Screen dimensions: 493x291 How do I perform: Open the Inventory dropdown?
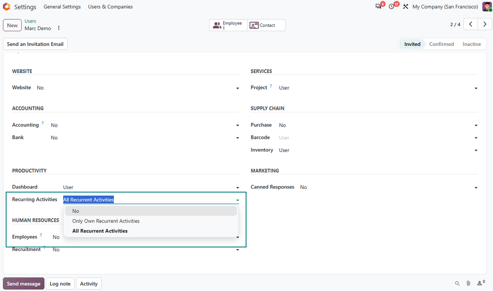[378, 150]
